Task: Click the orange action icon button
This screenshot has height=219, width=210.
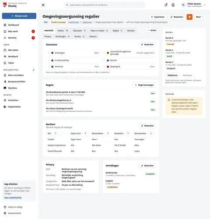Action: [x=189, y=17]
